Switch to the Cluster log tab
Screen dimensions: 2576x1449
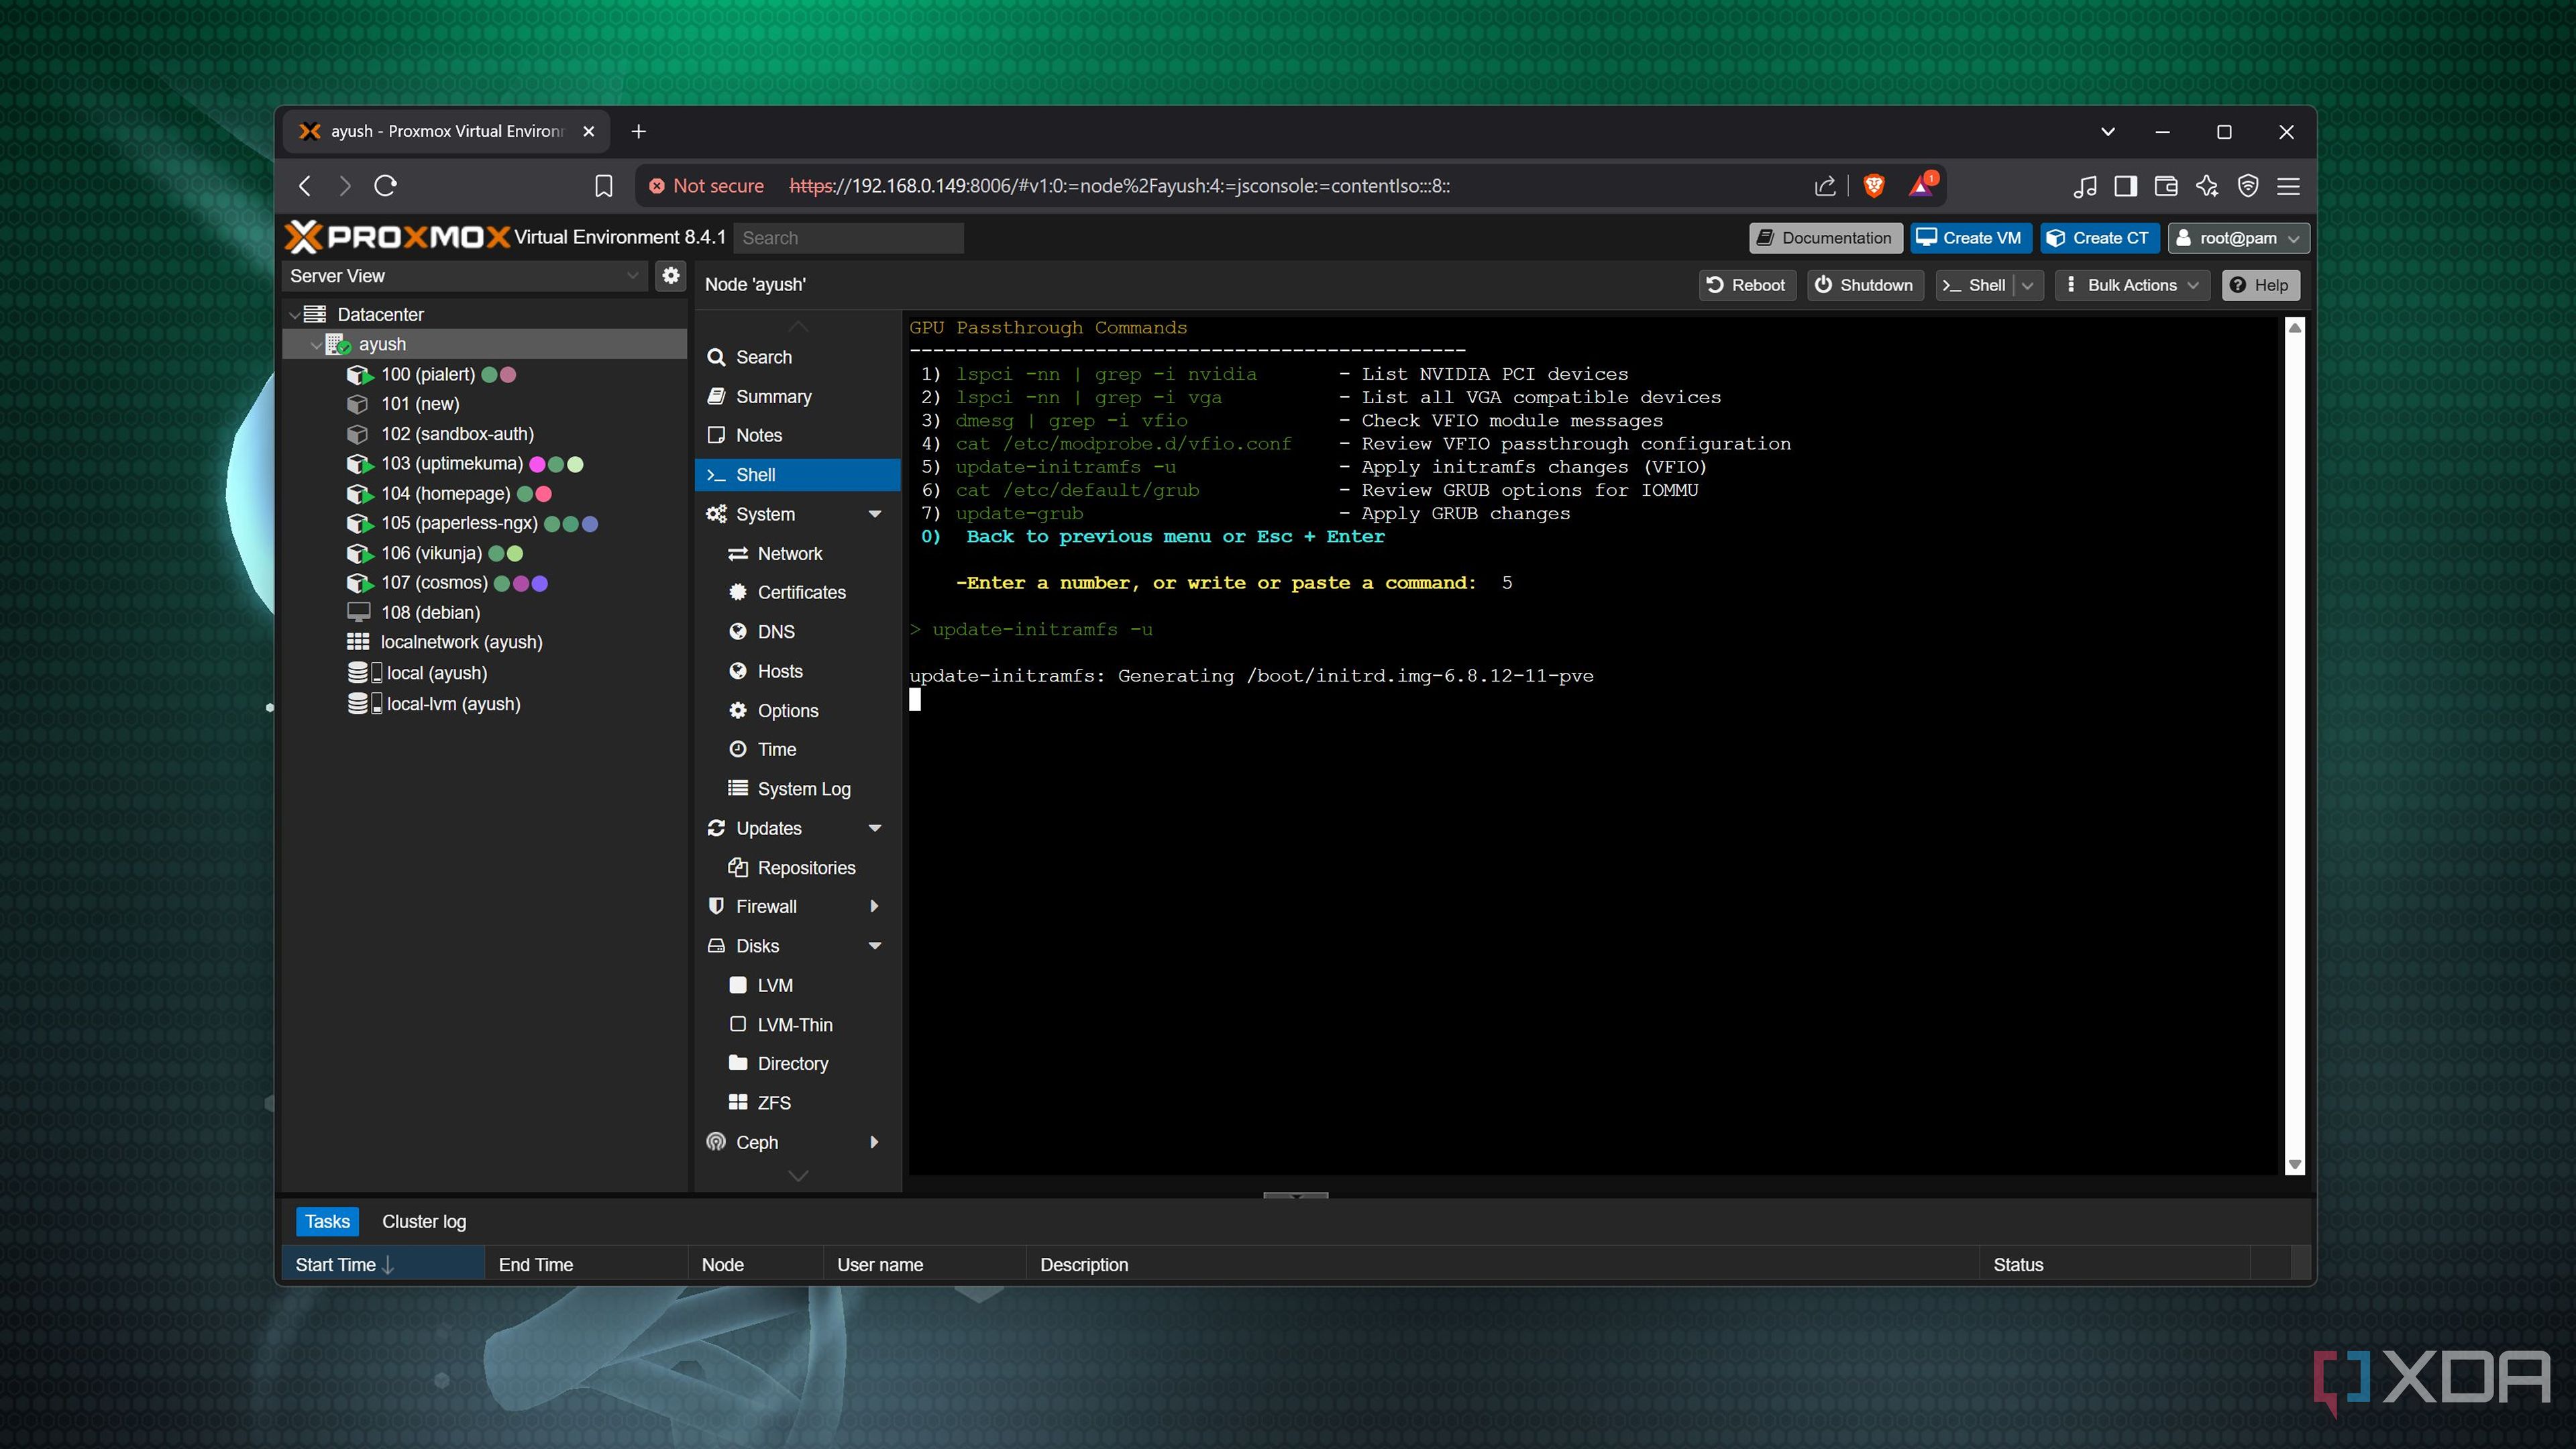click(423, 1221)
